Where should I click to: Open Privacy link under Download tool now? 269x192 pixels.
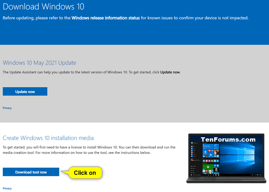pyautogui.click(x=7, y=188)
